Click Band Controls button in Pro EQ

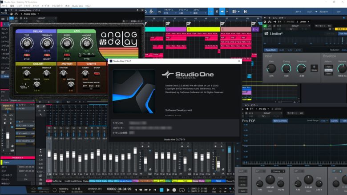[x=280, y=121]
